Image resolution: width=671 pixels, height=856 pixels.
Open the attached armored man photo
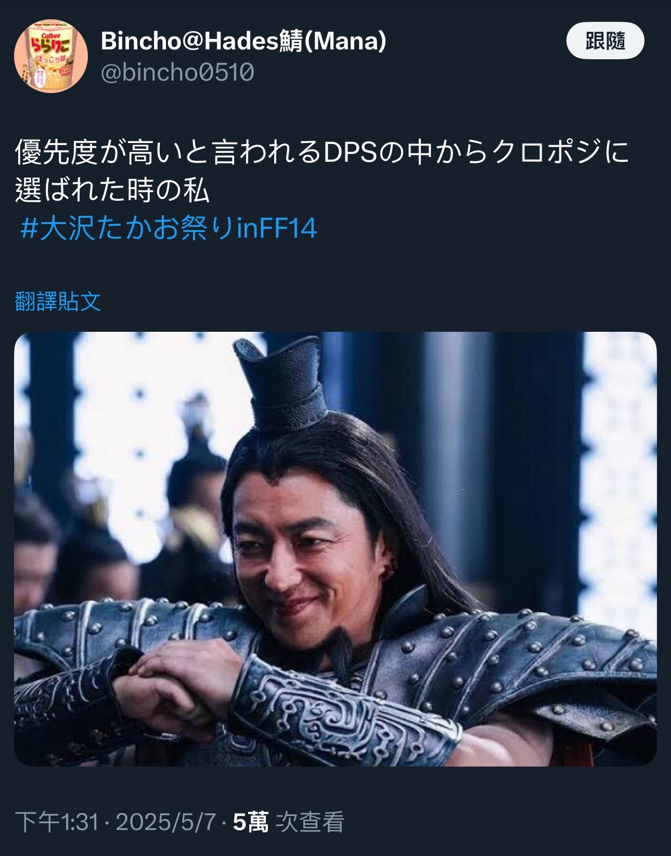(335, 549)
